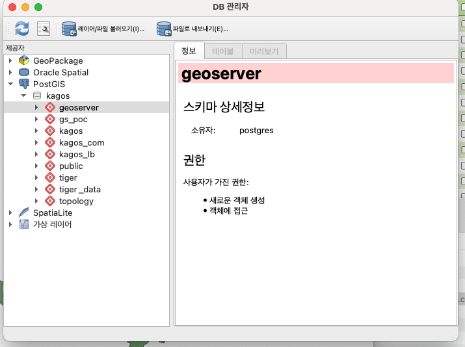
Task: Expand the tiger_data schema
Action: (x=36, y=189)
